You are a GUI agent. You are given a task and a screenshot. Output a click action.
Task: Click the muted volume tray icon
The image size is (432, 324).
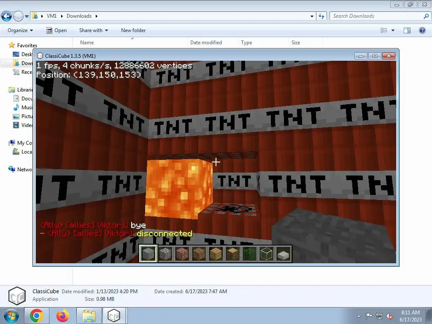389,316
